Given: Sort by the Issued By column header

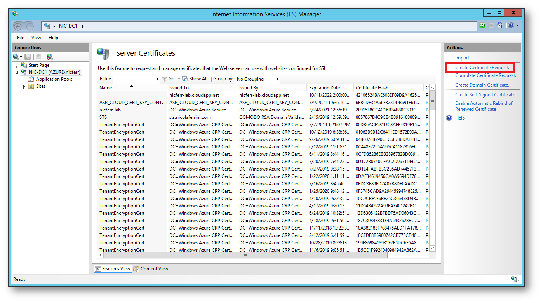Looking at the screenshot, I should click(x=272, y=88).
